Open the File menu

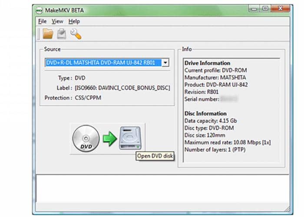42,21
